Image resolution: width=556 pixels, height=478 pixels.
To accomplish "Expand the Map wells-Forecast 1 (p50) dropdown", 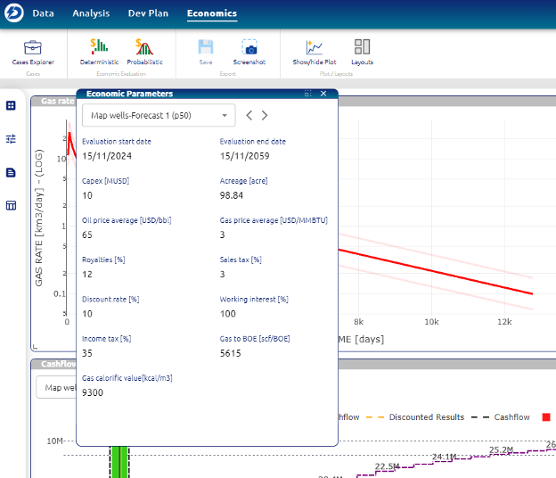I will (159, 115).
